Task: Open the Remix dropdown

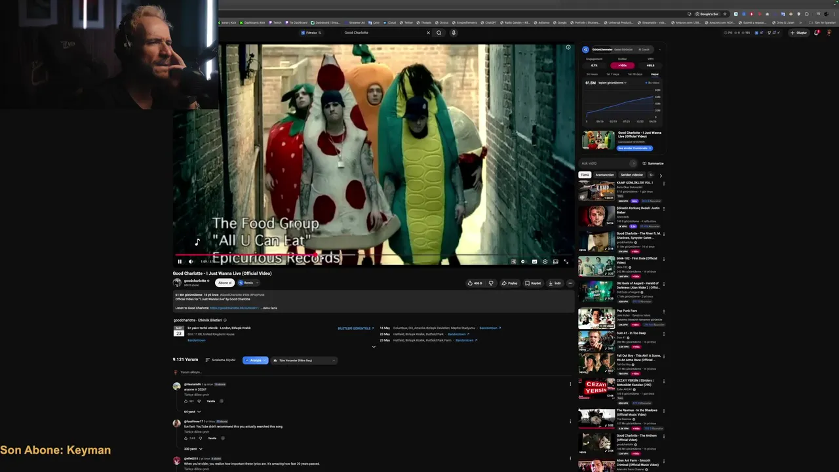Action: coord(248,283)
